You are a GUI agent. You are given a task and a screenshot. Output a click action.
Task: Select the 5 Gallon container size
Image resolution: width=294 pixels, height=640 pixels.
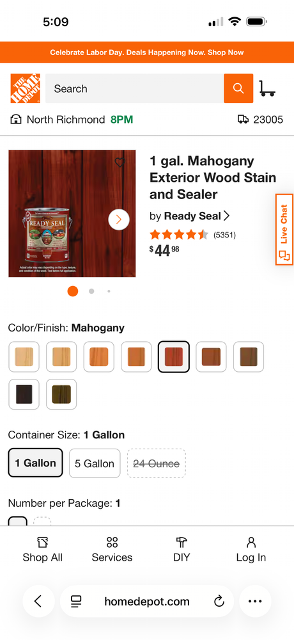pyautogui.click(x=95, y=463)
